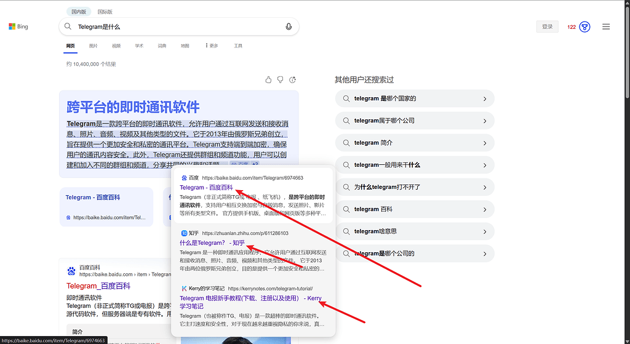
Task: Click the thumbs down feedback icon
Action: point(281,79)
